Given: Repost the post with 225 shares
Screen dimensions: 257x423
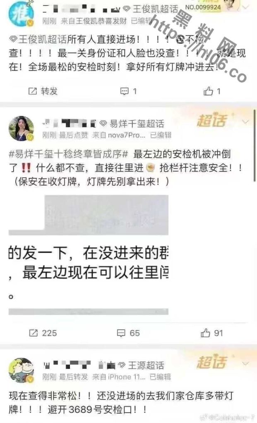Looking at the screenshot, I should click(43, 333).
